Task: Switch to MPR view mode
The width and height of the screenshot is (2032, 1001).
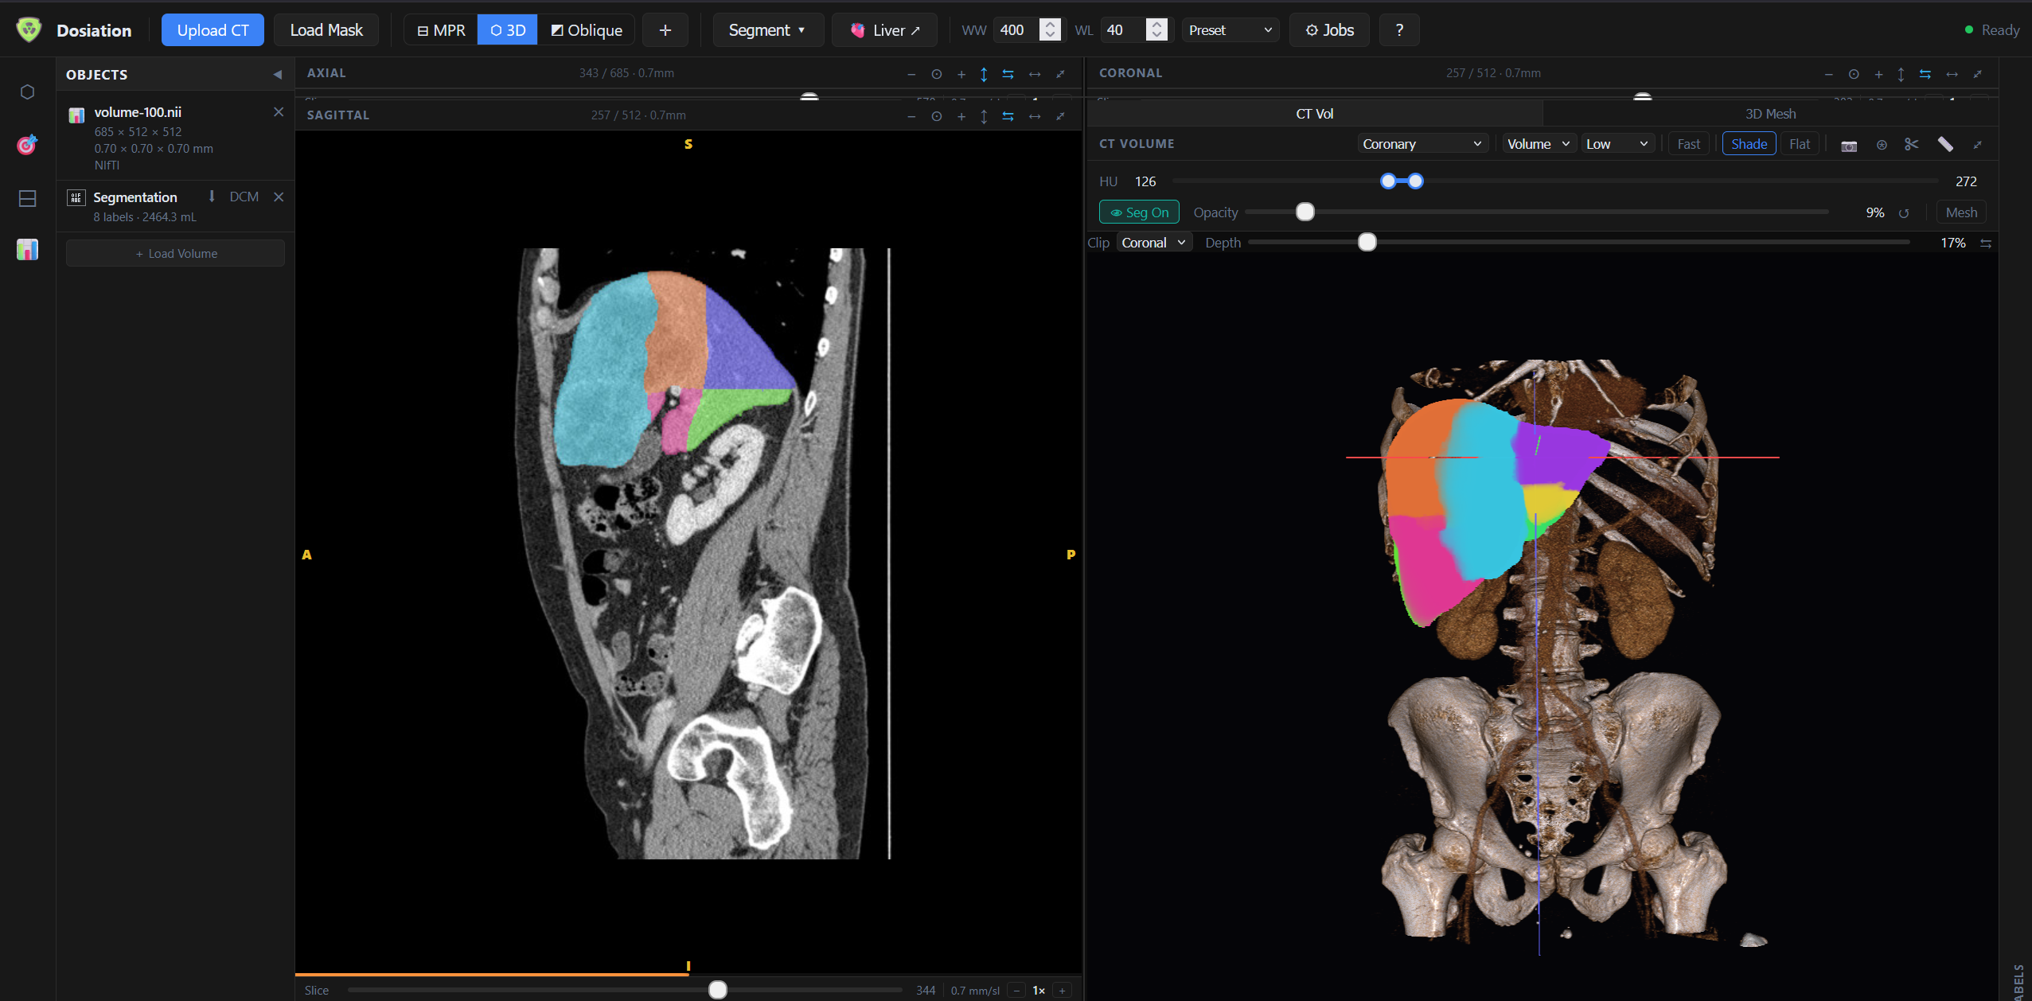Action: [441, 30]
